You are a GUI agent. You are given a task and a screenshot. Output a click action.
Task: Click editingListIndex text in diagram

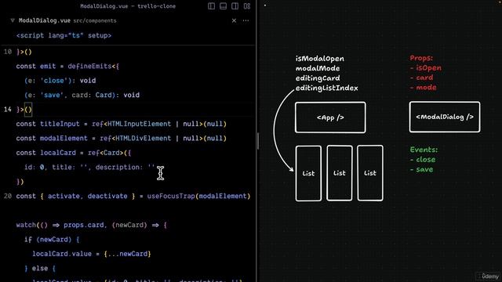tap(326, 88)
